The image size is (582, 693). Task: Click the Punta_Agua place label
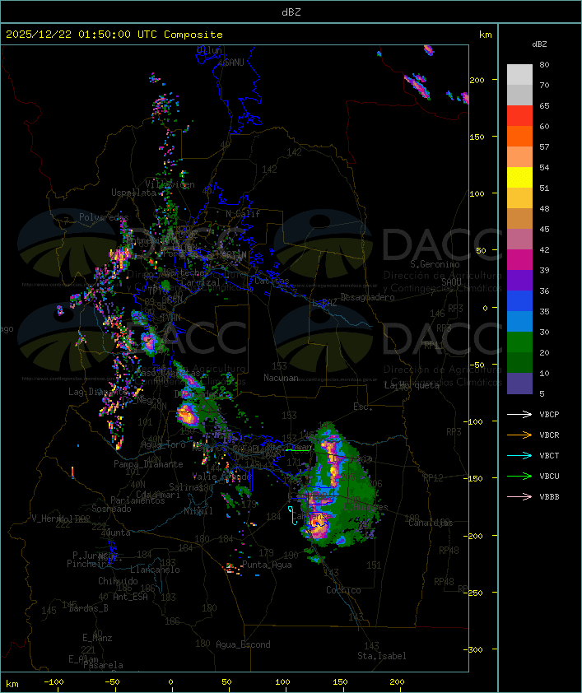[267, 565]
